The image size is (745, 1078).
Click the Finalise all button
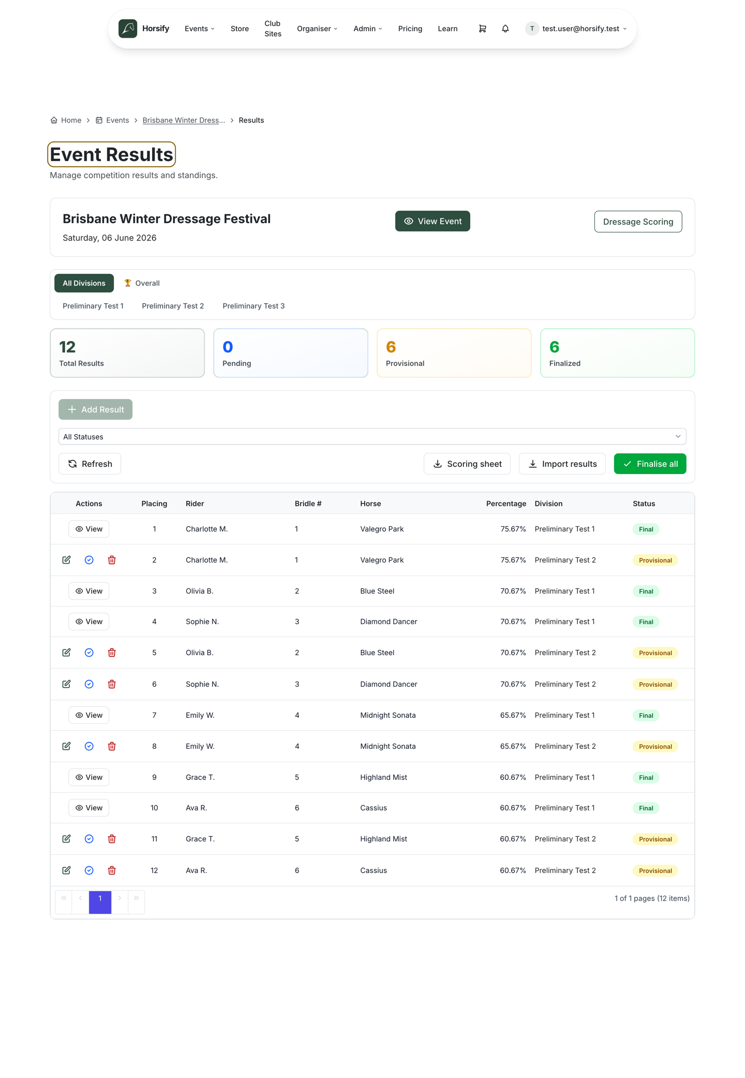tap(650, 464)
